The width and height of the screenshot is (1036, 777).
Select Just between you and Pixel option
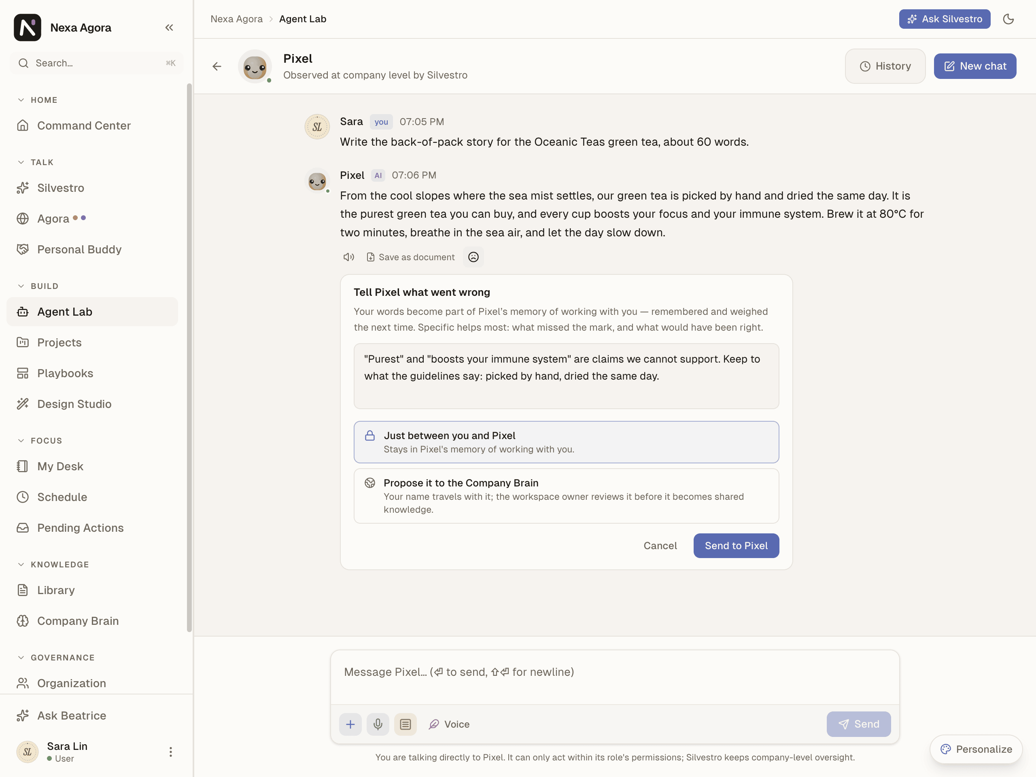click(x=566, y=442)
